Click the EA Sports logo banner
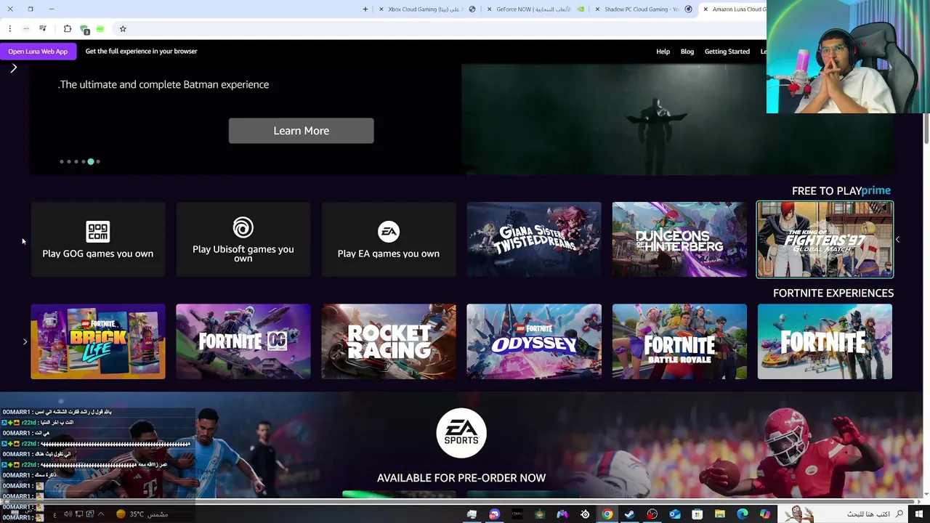 tap(461, 433)
